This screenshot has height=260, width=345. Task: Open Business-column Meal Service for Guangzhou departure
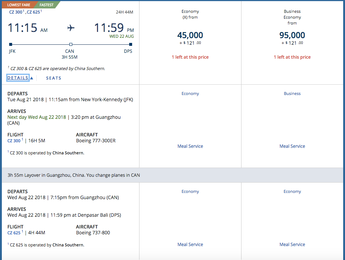[x=292, y=244]
